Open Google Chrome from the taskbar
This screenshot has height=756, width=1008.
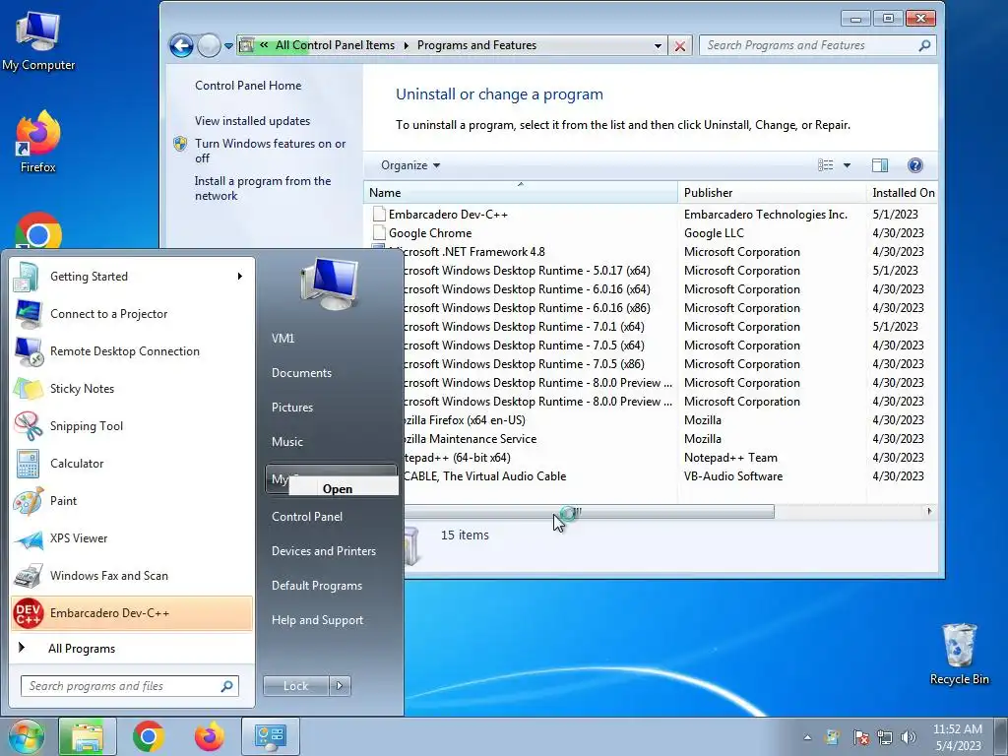(x=149, y=736)
